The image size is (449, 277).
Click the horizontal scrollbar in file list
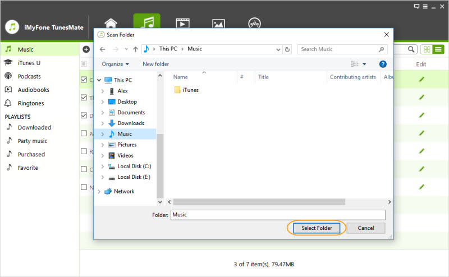point(259,202)
